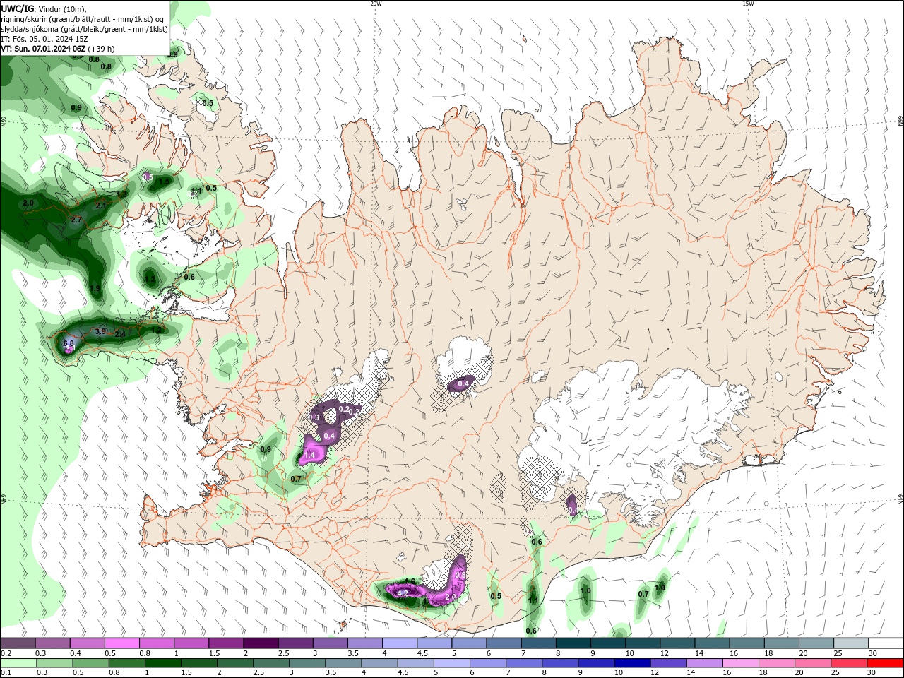
Task: Select darkest green lower swatch between 1 and 1.5
Action: (x=163, y=663)
